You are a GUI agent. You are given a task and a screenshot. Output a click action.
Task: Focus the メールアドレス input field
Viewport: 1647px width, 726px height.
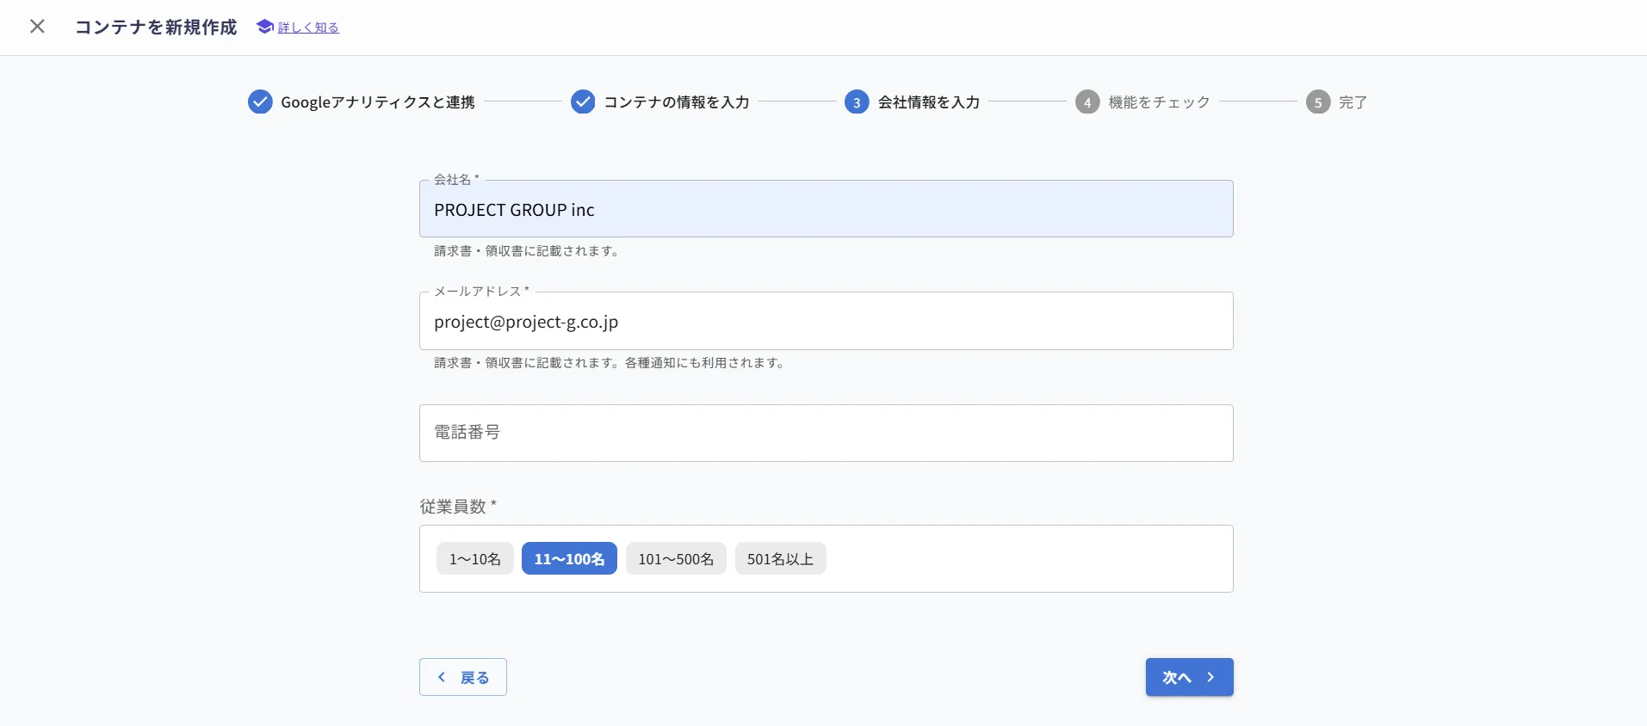[827, 321]
